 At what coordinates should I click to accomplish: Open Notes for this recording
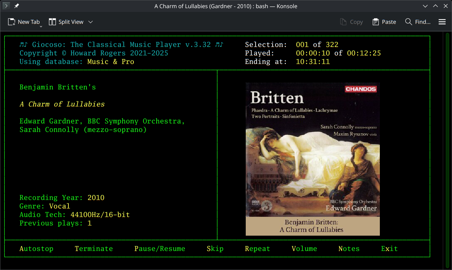[349, 249]
